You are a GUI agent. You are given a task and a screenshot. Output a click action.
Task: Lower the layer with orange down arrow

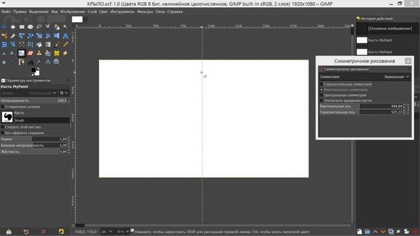click(383, 231)
